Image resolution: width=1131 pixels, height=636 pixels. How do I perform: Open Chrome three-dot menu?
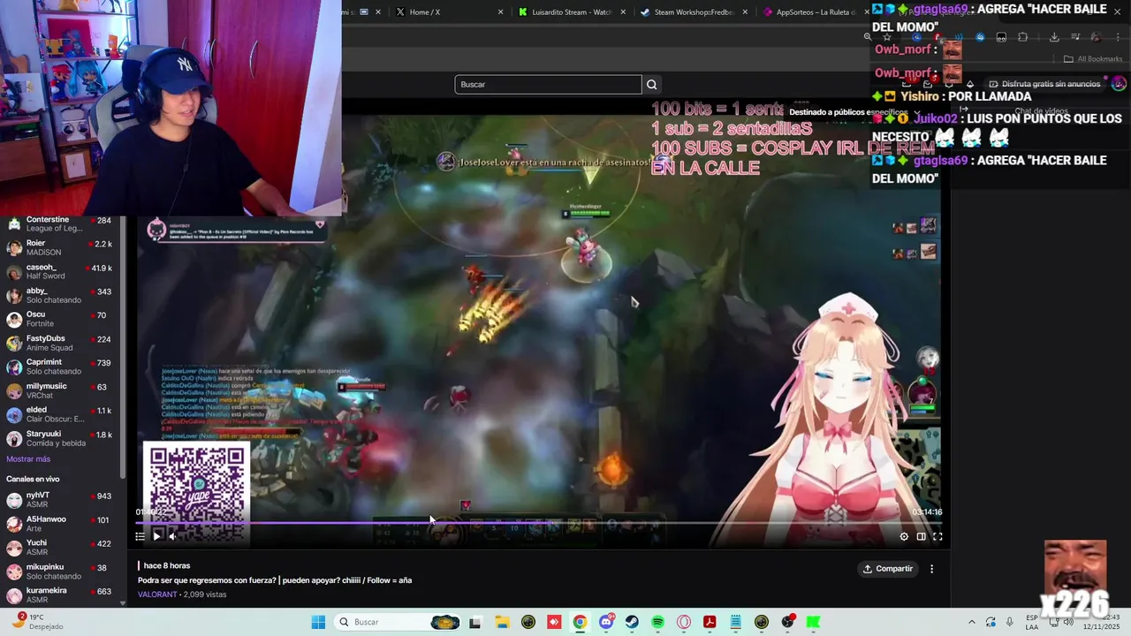click(1118, 37)
